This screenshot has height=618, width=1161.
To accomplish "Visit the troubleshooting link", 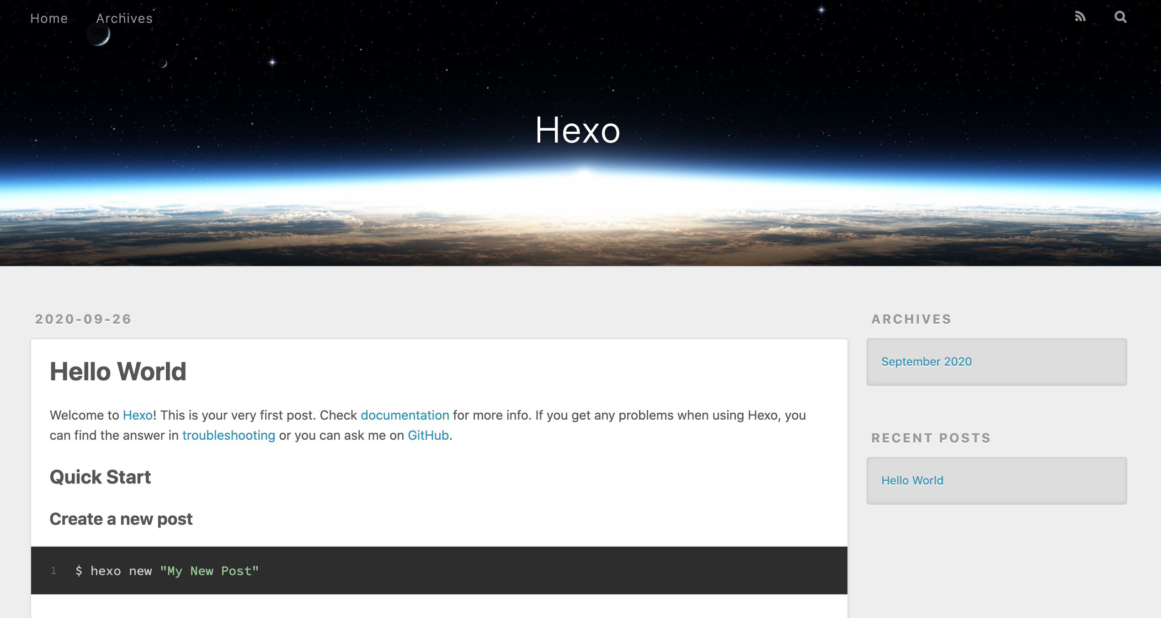I will pos(229,435).
